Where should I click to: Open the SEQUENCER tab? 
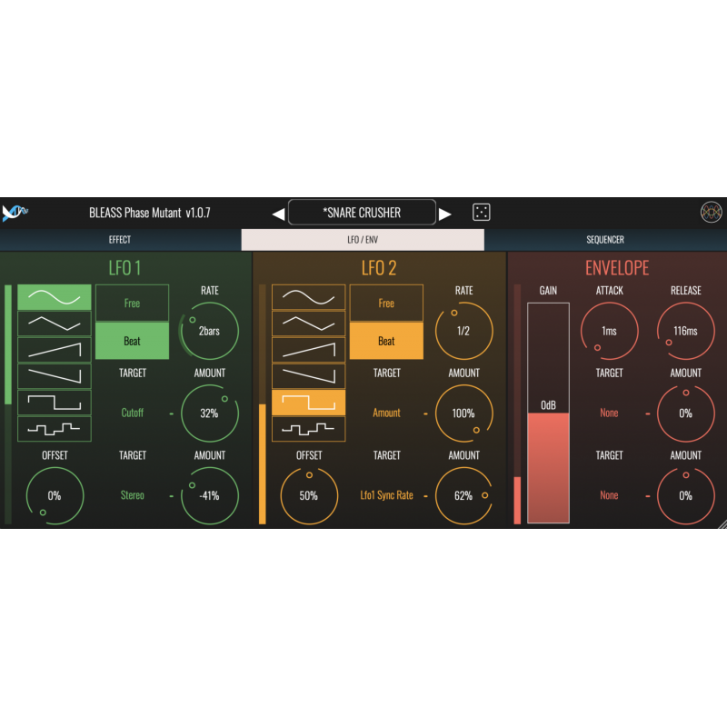[604, 240]
